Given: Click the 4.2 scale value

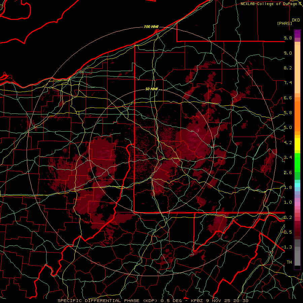Looking at the screenshot, I should tap(288, 143).
